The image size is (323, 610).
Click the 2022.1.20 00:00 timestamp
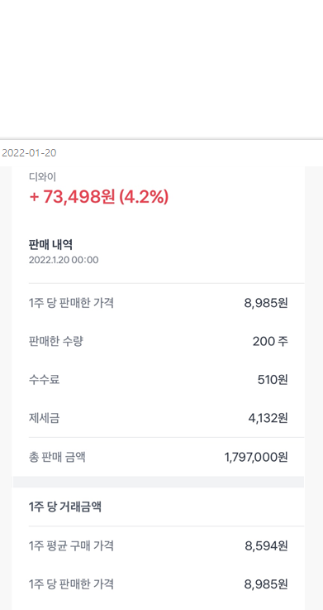(x=64, y=260)
